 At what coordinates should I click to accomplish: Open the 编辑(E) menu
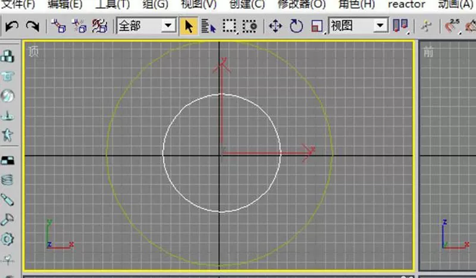coord(65,4)
